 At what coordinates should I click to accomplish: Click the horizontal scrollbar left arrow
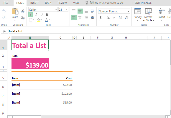click(x=10, y=117)
